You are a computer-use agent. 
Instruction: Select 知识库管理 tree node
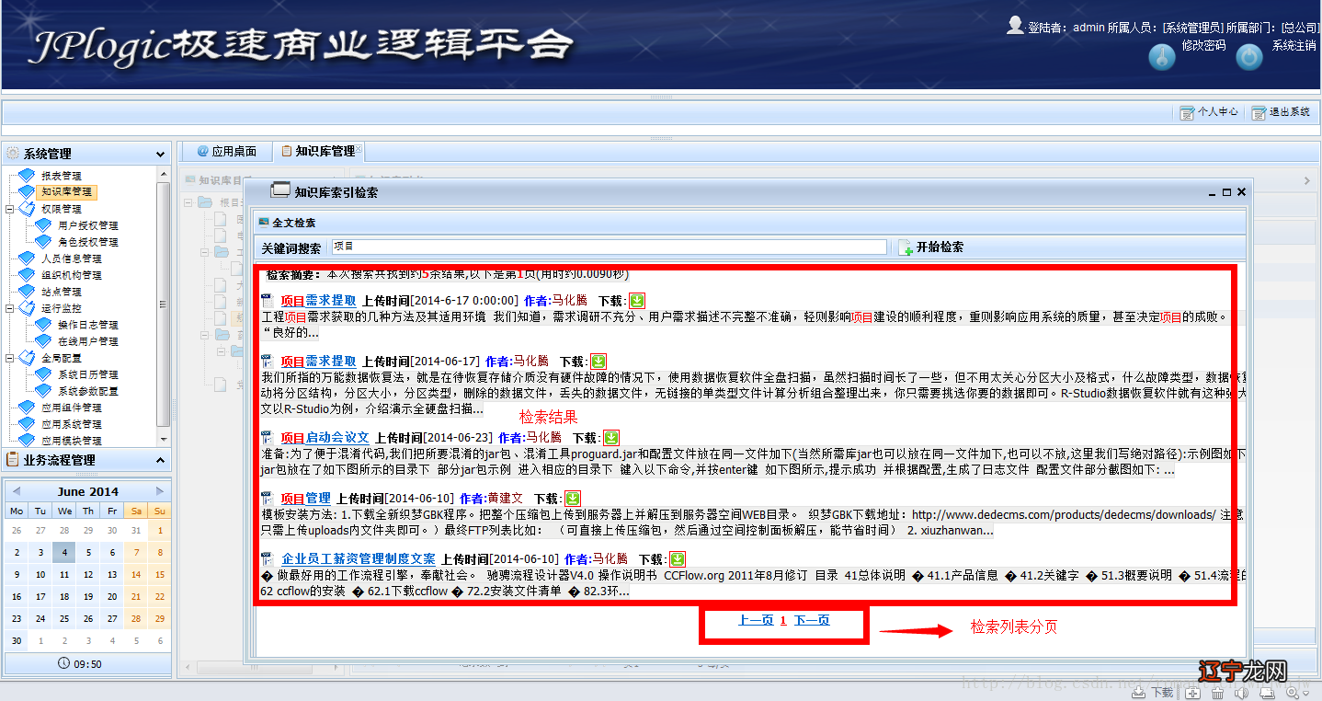tap(67, 192)
